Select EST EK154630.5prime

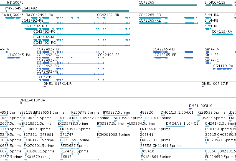[x=141, y=132]
